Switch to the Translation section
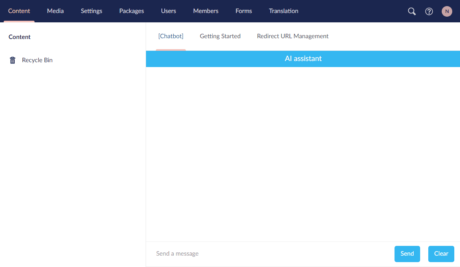 click(x=283, y=11)
